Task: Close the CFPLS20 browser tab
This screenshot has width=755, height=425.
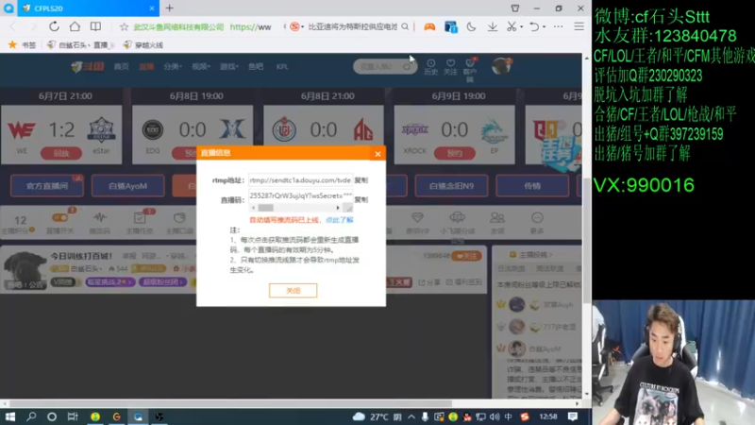Action: pos(152,8)
